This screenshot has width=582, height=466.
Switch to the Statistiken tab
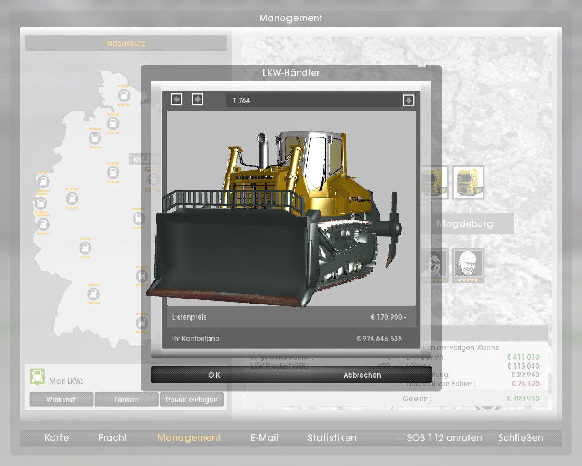click(332, 438)
